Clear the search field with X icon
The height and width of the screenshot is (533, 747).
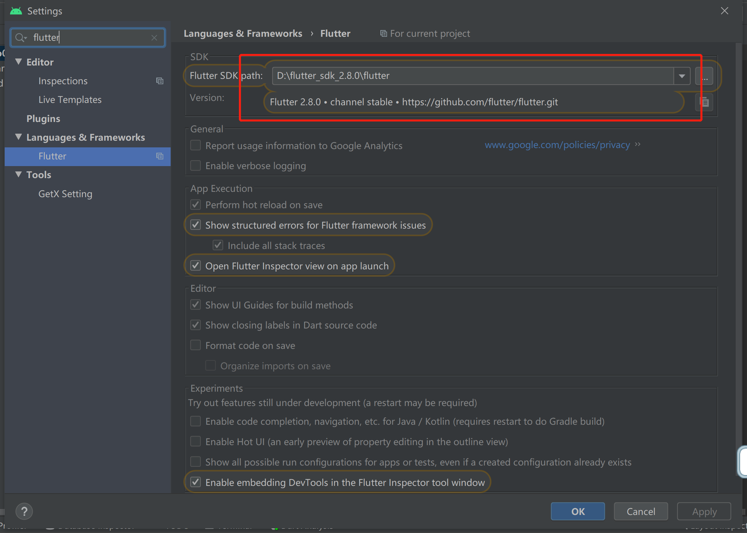(154, 38)
